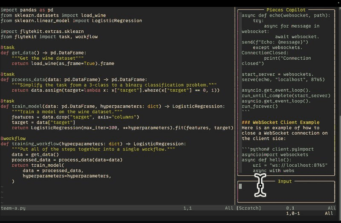Screen dimensions: 341x223
Task: Click the @workflow decorator
Action: (x=13, y=139)
